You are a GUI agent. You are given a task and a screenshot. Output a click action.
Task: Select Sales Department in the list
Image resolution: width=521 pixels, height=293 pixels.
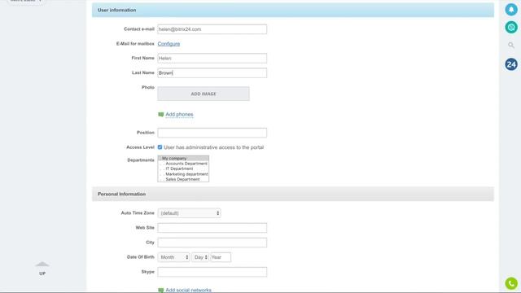click(x=183, y=179)
